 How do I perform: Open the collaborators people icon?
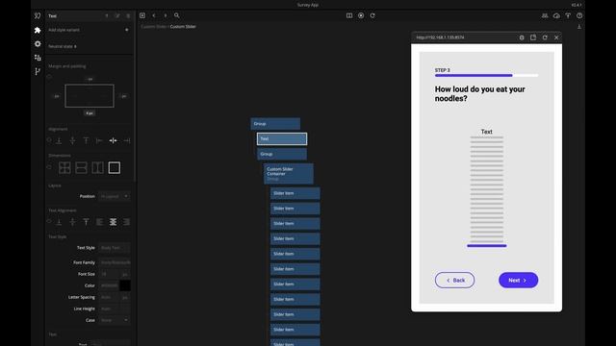(x=545, y=15)
